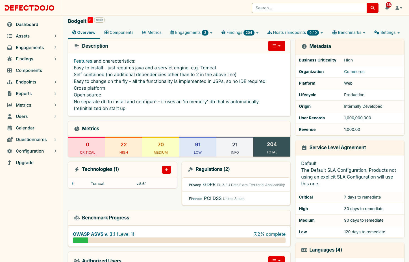The height and width of the screenshot is (262, 409).
Task: Click the Features link in description
Action: 83,61
